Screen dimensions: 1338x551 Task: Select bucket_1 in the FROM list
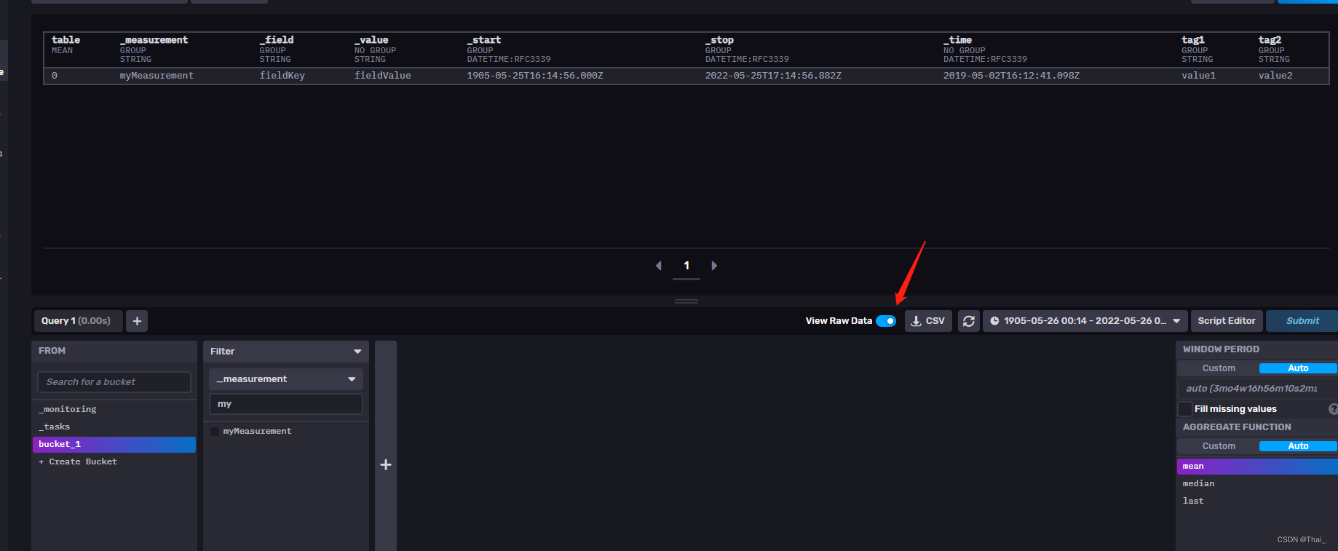(x=114, y=444)
